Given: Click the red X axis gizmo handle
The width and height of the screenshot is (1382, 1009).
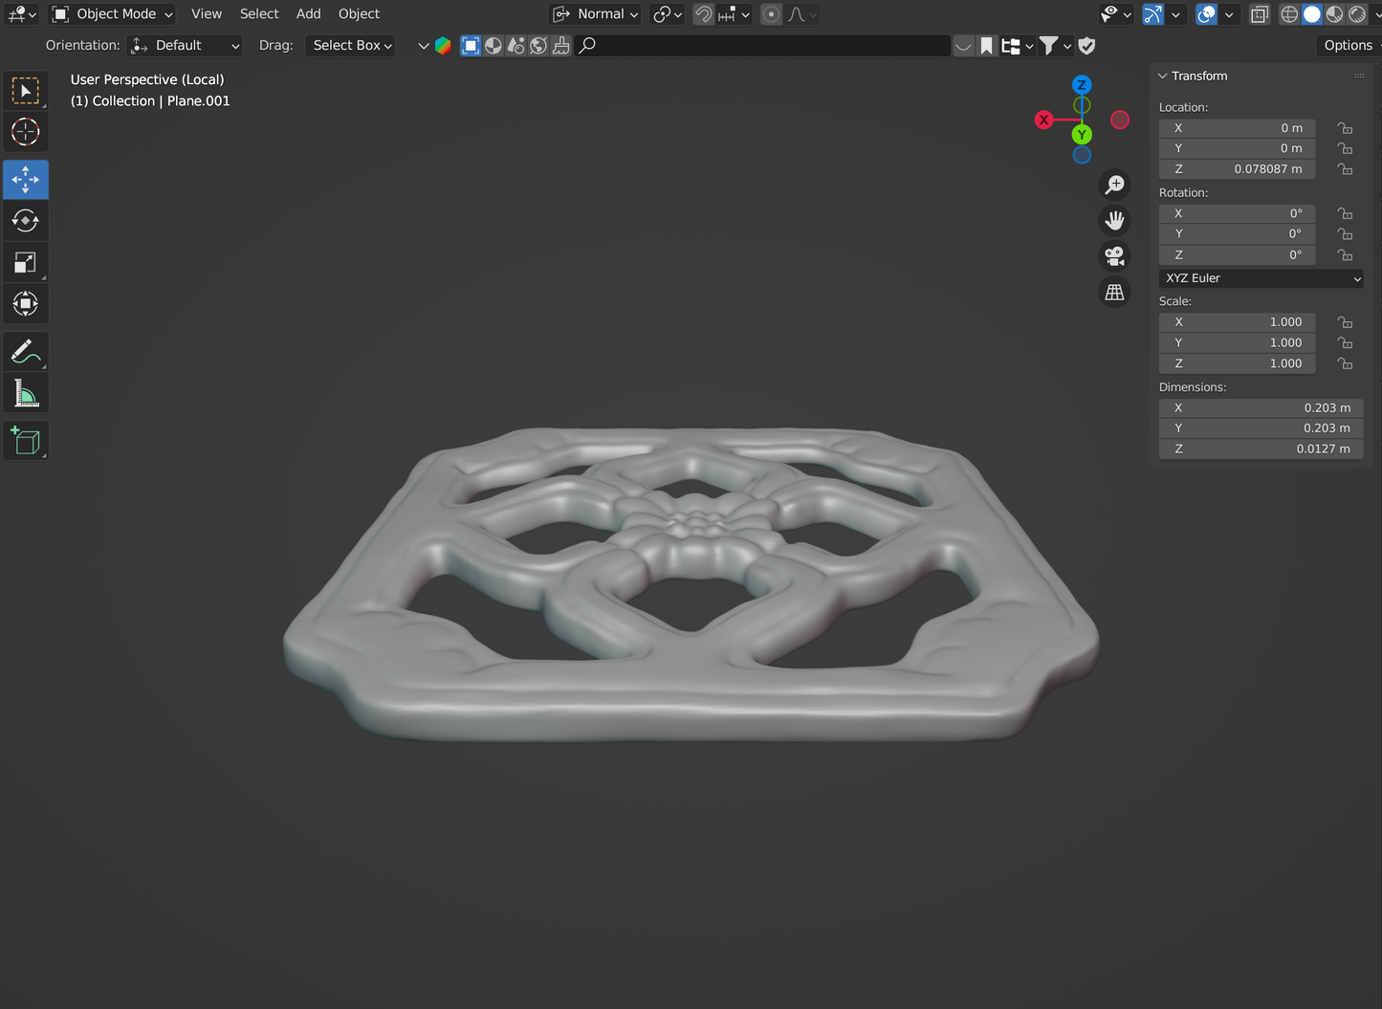Looking at the screenshot, I should (x=1043, y=120).
